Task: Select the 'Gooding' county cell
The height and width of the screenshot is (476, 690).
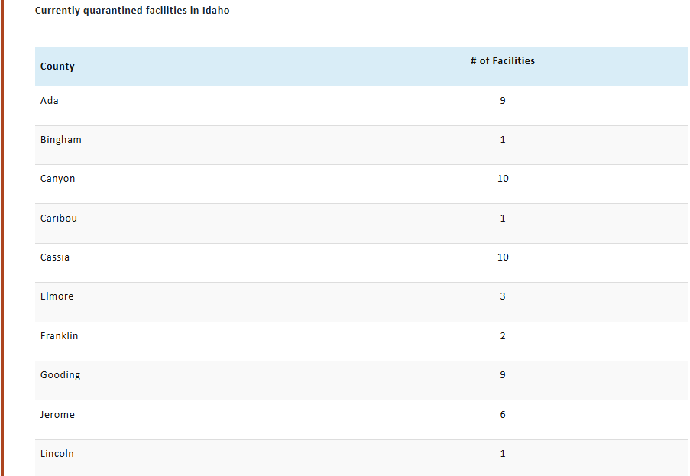Action: pyautogui.click(x=60, y=375)
